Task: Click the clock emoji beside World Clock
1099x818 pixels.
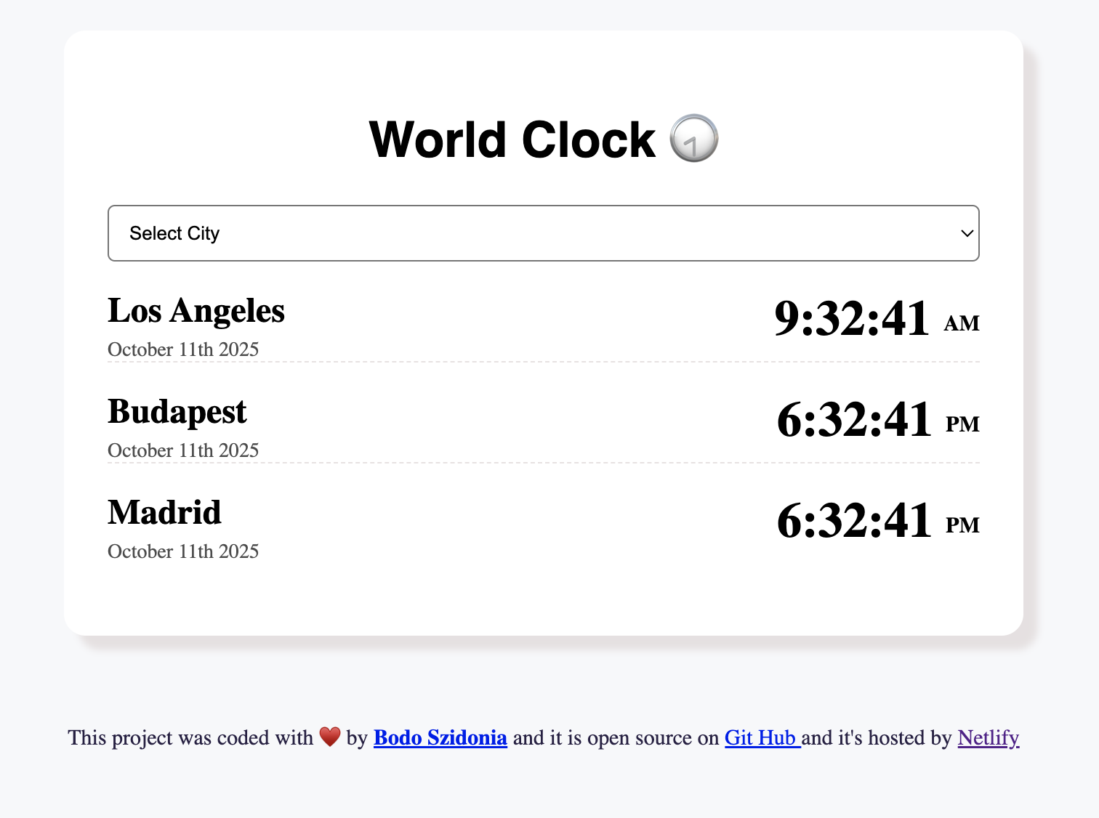Action: [x=695, y=138]
